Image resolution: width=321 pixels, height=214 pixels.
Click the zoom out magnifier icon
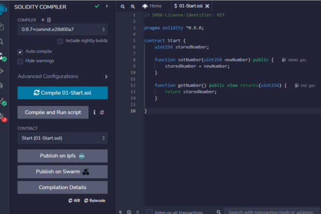(123, 6)
